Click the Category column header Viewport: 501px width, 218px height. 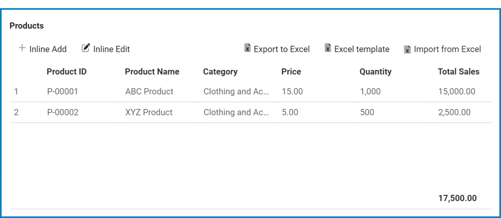pos(220,71)
